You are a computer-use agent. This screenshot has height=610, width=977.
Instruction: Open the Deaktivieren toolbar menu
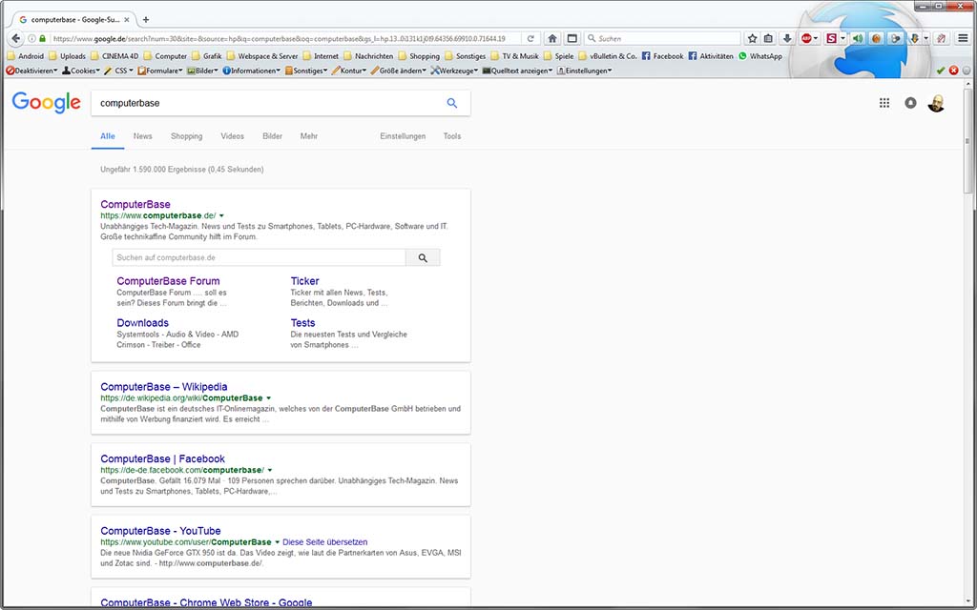click(x=31, y=71)
